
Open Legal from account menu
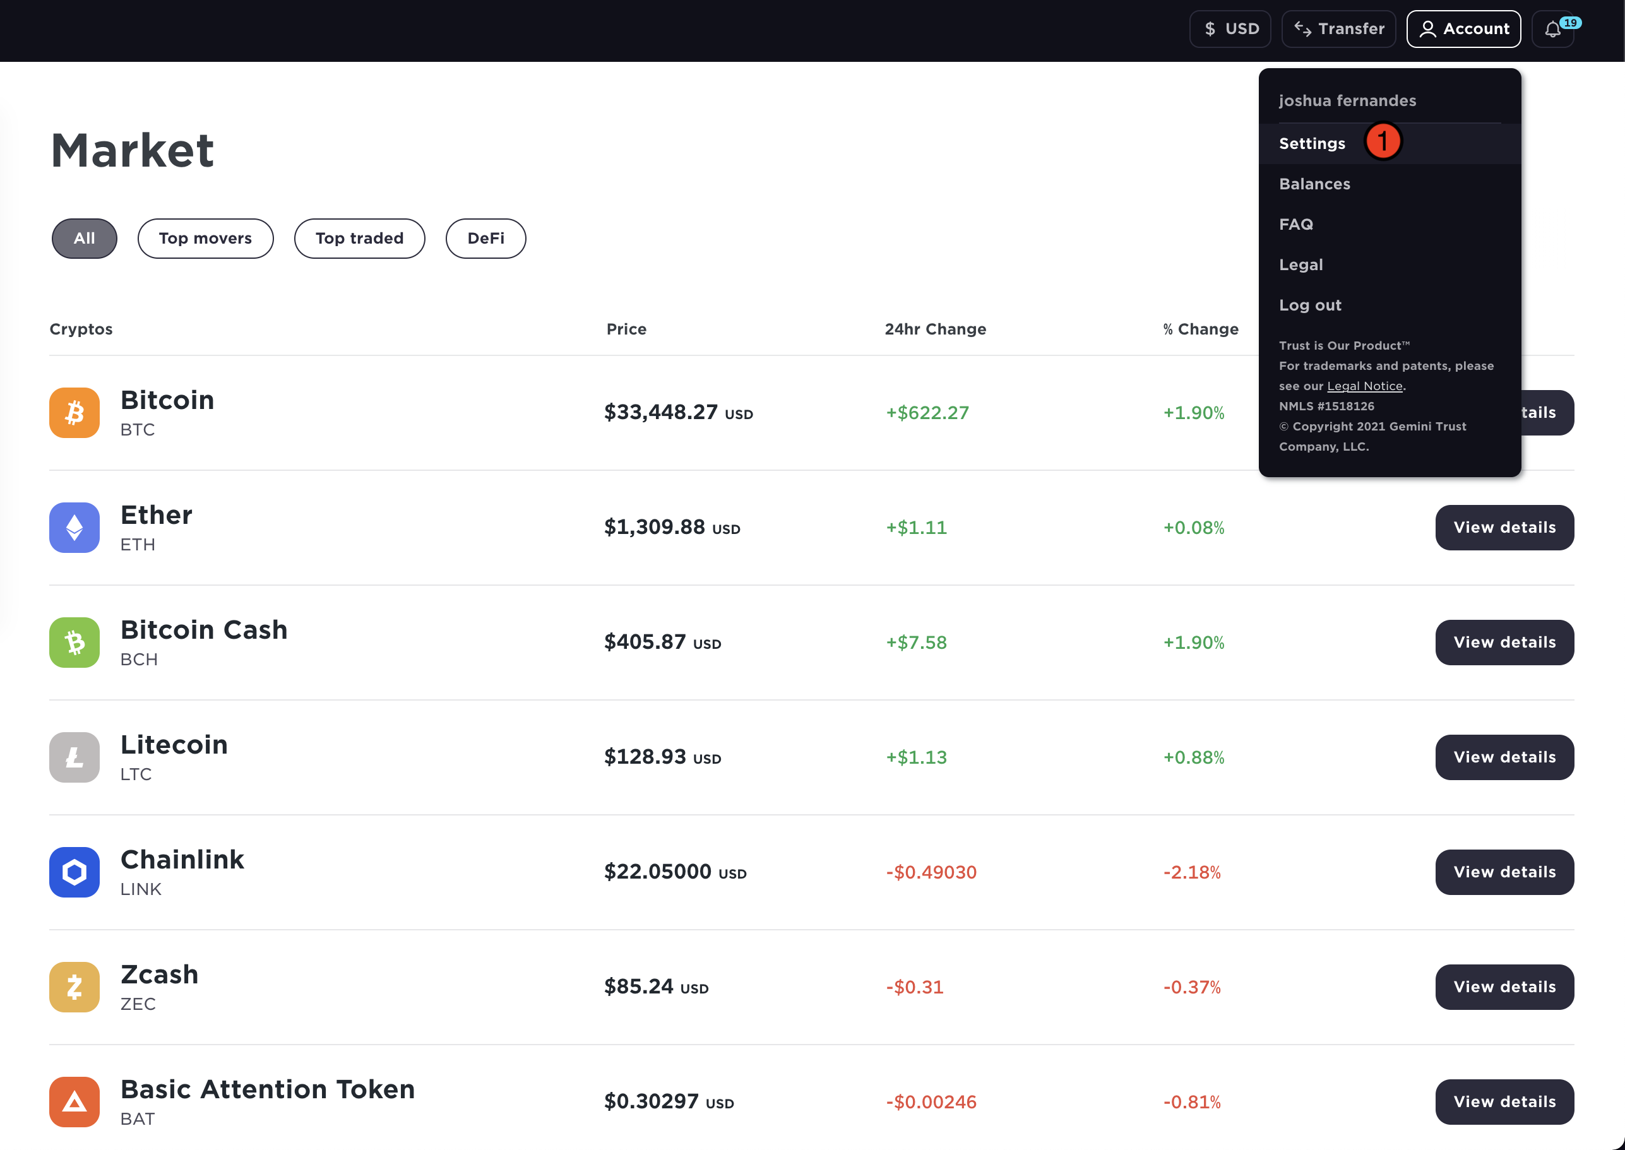[1390, 265]
